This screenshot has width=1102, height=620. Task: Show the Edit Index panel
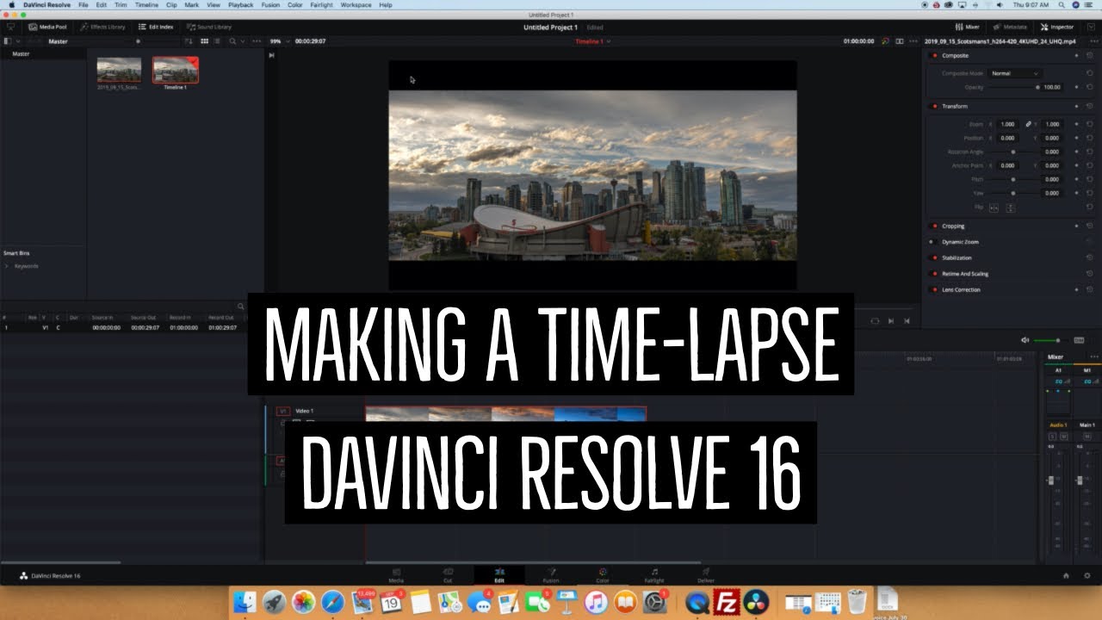(156, 27)
